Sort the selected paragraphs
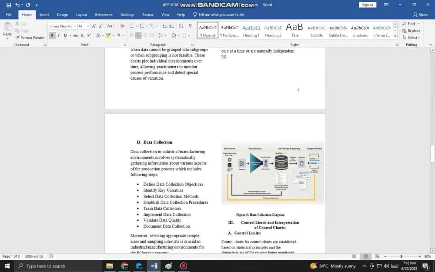435x272 pixels. [x=181, y=26]
